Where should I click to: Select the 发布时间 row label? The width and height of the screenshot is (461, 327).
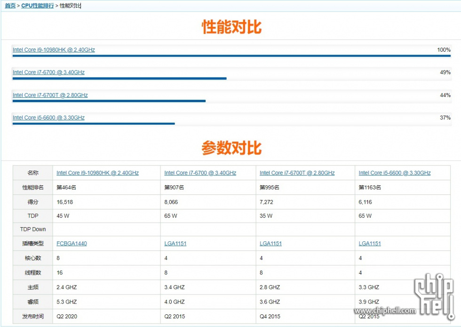[x=33, y=316]
